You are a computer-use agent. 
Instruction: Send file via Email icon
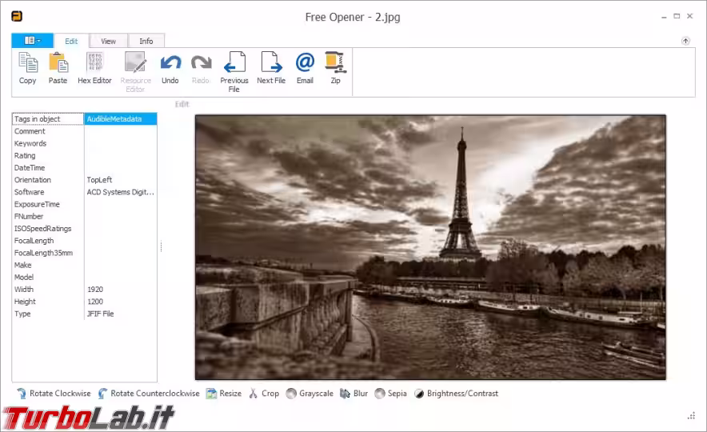click(x=305, y=64)
